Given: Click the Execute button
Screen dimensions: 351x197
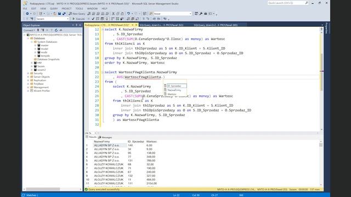Looking at the screenshot, I should coord(78,19).
